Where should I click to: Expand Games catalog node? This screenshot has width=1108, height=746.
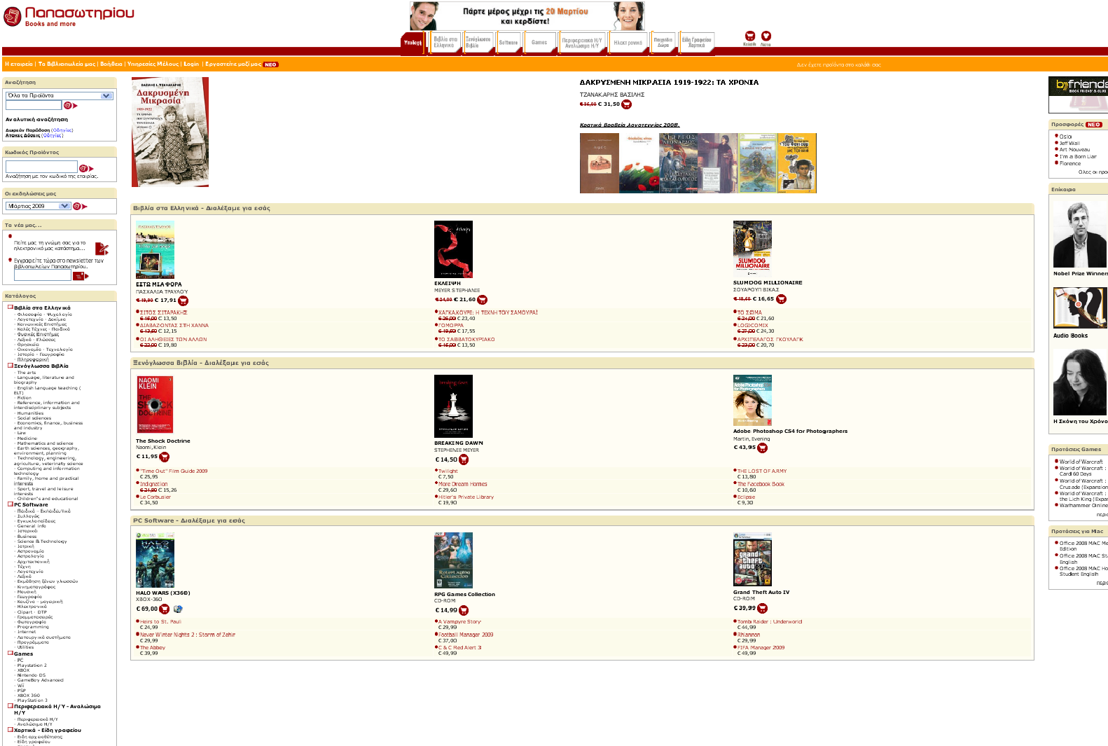coord(11,653)
